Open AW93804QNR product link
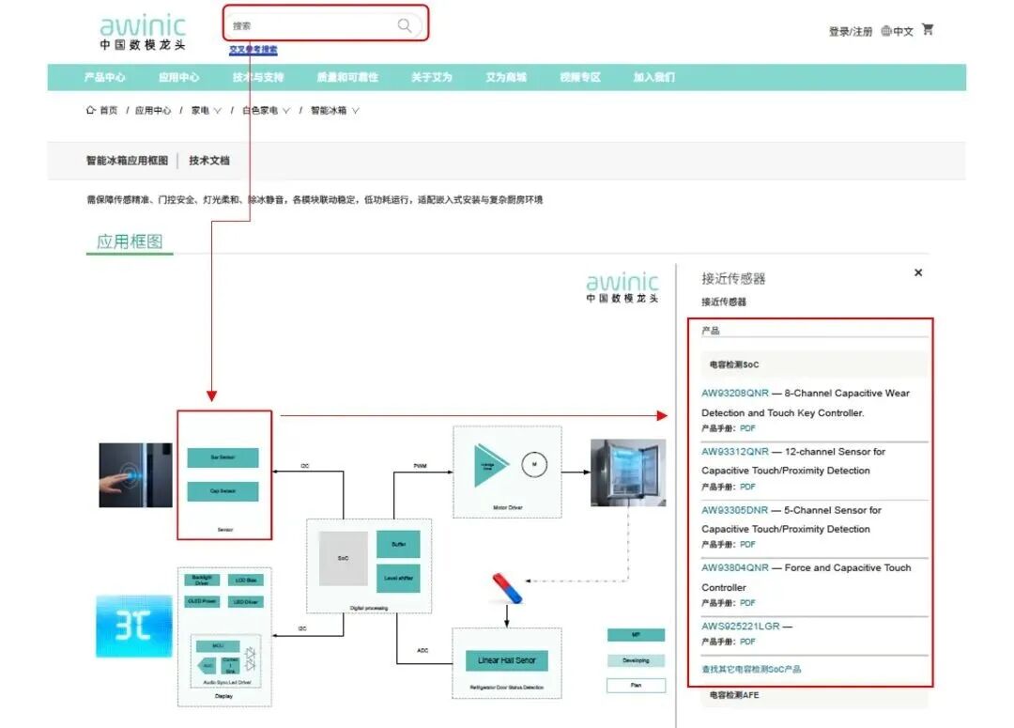Image resolution: width=1014 pixels, height=728 pixels. [x=735, y=567]
